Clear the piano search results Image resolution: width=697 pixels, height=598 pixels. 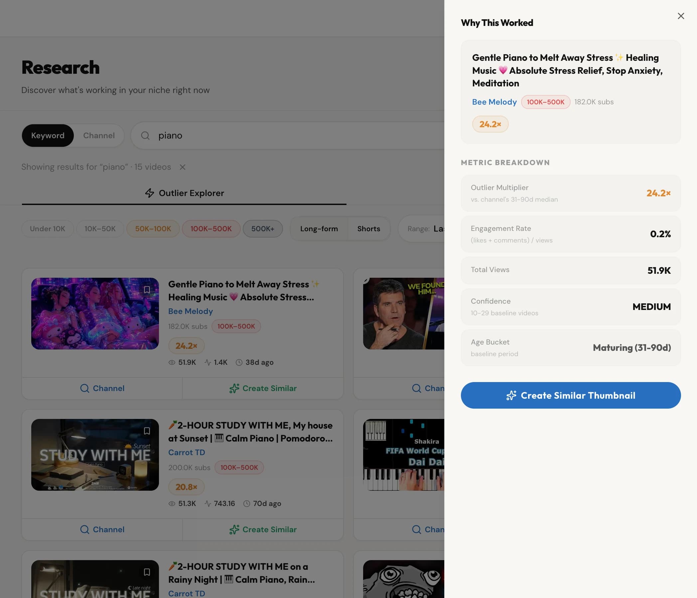tap(182, 167)
